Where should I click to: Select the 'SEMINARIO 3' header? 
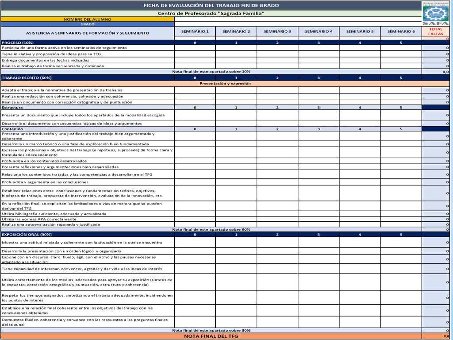click(x=277, y=31)
